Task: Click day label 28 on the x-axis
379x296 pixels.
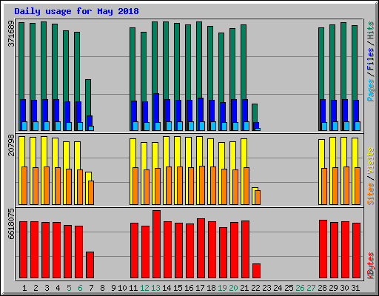Action: 322,288
